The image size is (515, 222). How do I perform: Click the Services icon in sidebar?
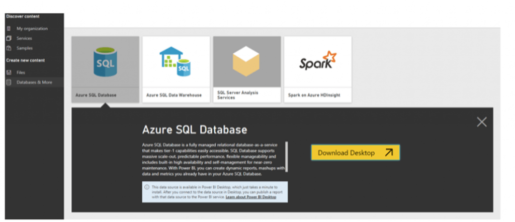pos(9,39)
